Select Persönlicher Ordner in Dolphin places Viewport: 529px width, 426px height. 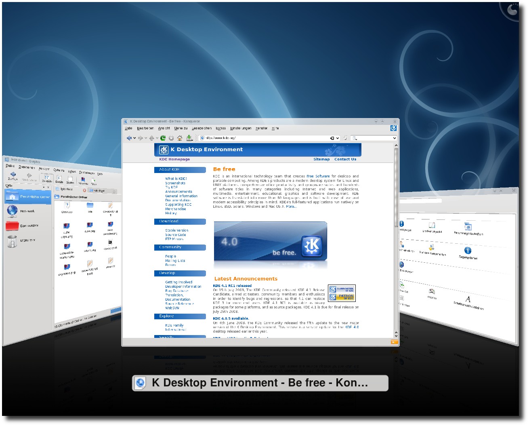pyautogui.click(x=27, y=196)
